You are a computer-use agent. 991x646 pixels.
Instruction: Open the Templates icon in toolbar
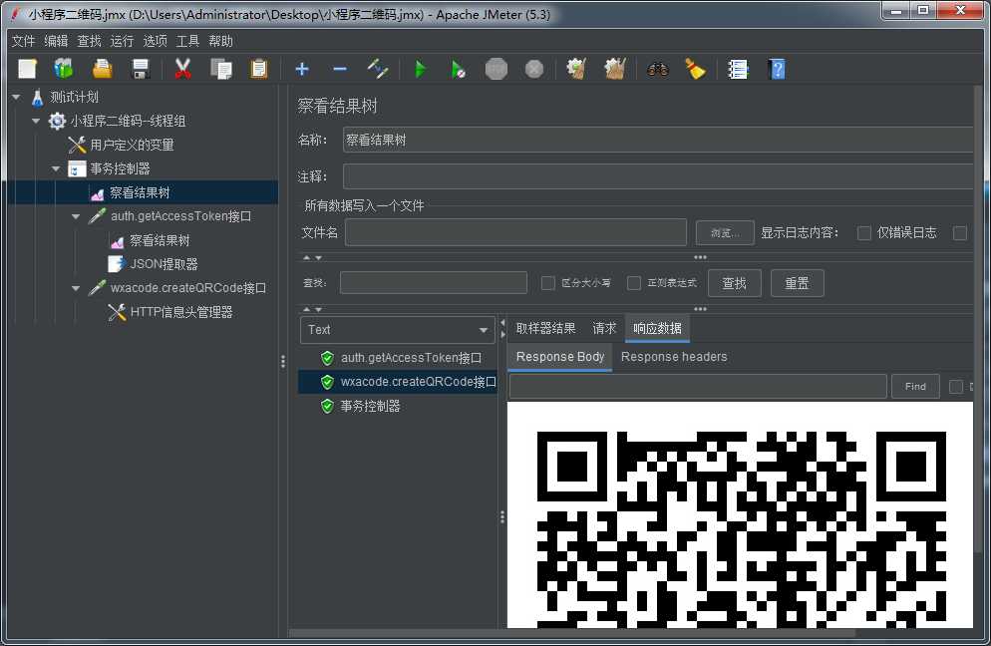[x=64, y=68]
